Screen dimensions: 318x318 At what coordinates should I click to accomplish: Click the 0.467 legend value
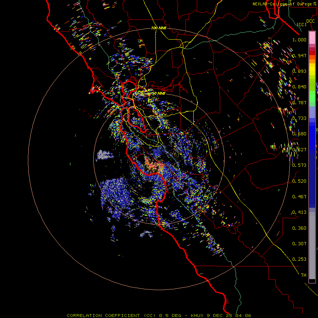click(299, 197)
